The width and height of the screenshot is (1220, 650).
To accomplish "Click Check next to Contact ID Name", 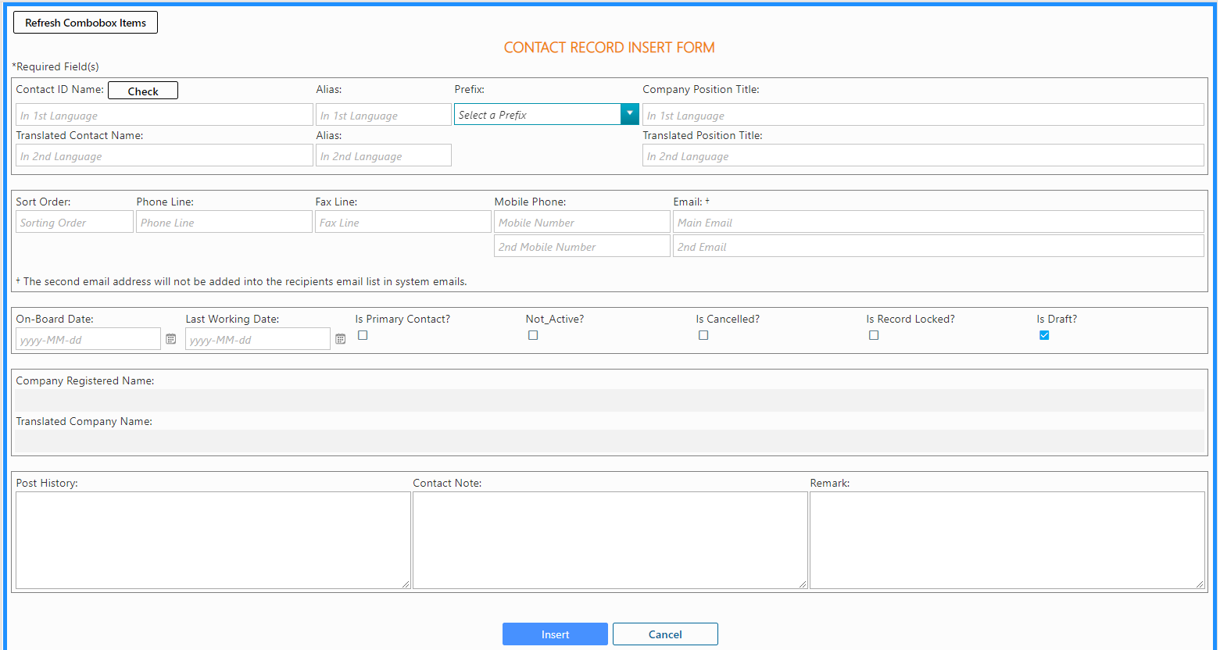I will 143,91.
